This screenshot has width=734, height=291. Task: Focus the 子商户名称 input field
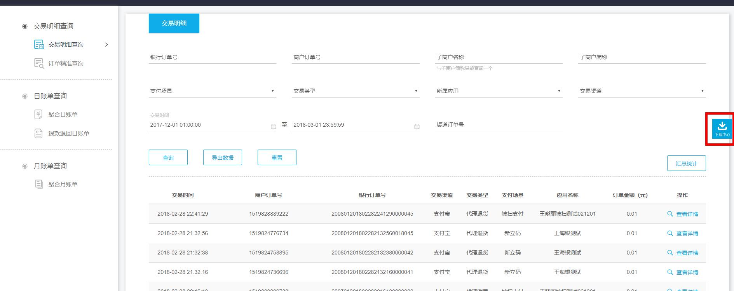click(x=499, y=57)
